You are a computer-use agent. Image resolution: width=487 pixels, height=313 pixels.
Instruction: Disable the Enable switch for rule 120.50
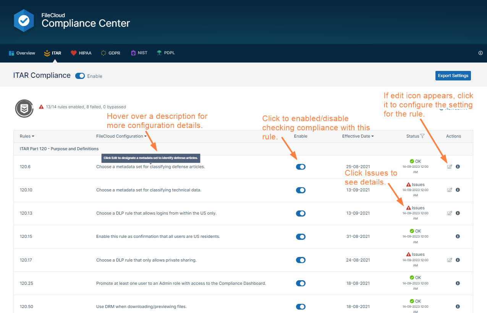pos(301,307)
